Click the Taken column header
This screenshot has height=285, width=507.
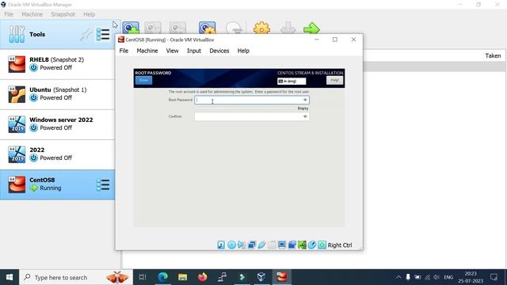493,55
